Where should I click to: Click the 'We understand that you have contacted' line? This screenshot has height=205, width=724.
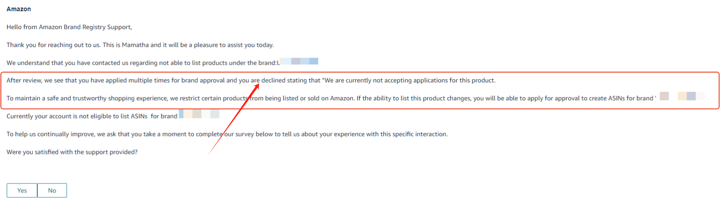coord(143,63)
